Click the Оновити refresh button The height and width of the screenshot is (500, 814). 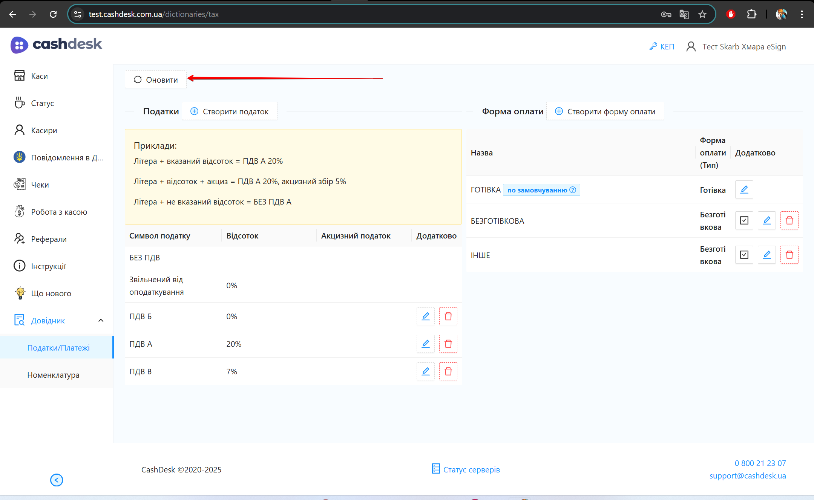coord(156,80)
